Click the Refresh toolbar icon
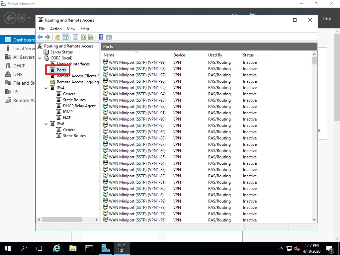 (x=84, y=37)
